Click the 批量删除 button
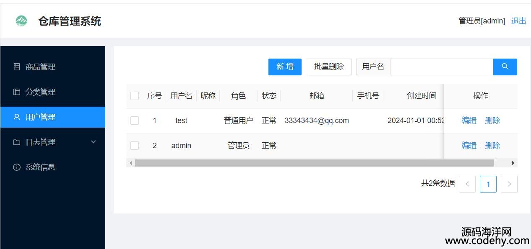Screen dimensions: 531x249 tap(329, 67)
